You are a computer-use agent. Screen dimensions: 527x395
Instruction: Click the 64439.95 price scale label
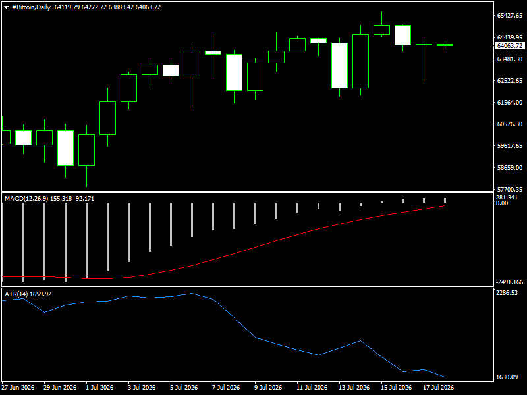509,38
